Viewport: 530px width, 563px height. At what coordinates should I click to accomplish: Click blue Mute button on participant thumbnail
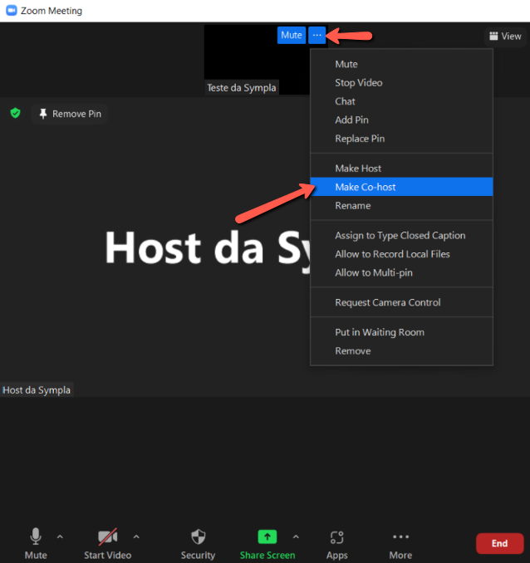[x=292, y=35]
